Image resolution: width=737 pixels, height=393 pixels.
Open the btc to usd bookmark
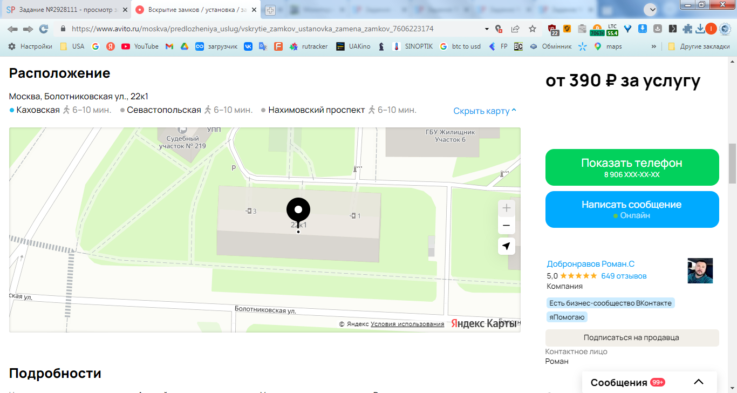(x=460, y=46)
